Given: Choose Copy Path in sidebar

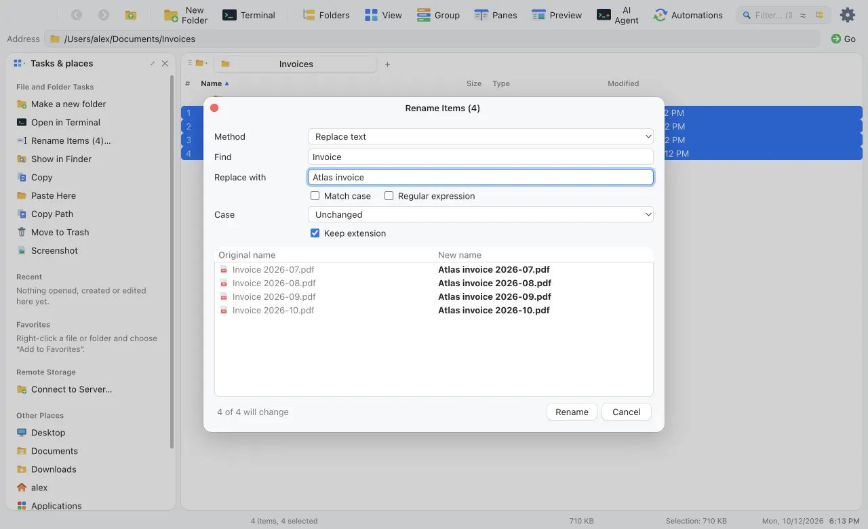Looking at the screenshot, I should click(x=45, y=214).
